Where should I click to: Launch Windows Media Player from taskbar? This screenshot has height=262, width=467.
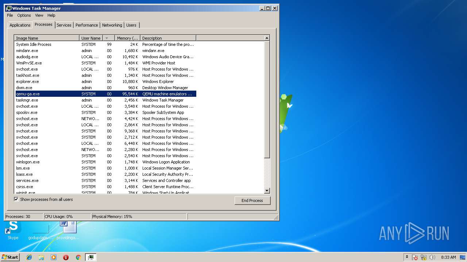tap(54, 257)
